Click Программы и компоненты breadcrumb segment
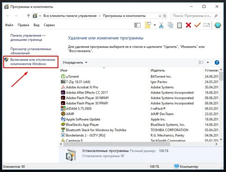 click(124, 16)
